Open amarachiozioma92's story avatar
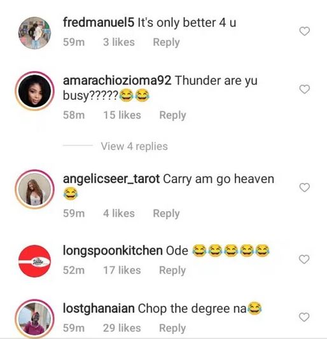Image resolution: width=327 pixels, height=339 pixels. [34, 91]
